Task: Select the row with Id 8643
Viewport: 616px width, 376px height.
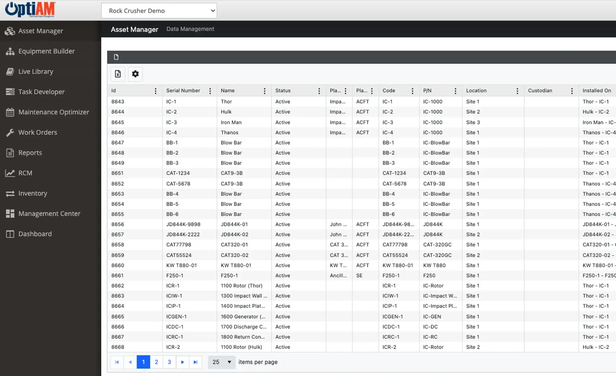Action: (362, 102)
